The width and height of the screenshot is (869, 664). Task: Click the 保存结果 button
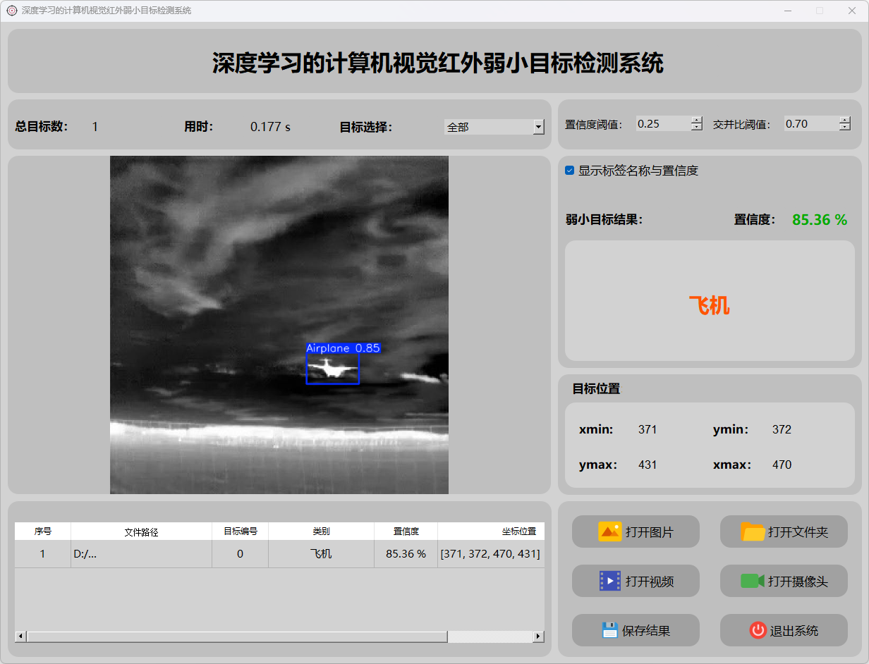(636, 630)
